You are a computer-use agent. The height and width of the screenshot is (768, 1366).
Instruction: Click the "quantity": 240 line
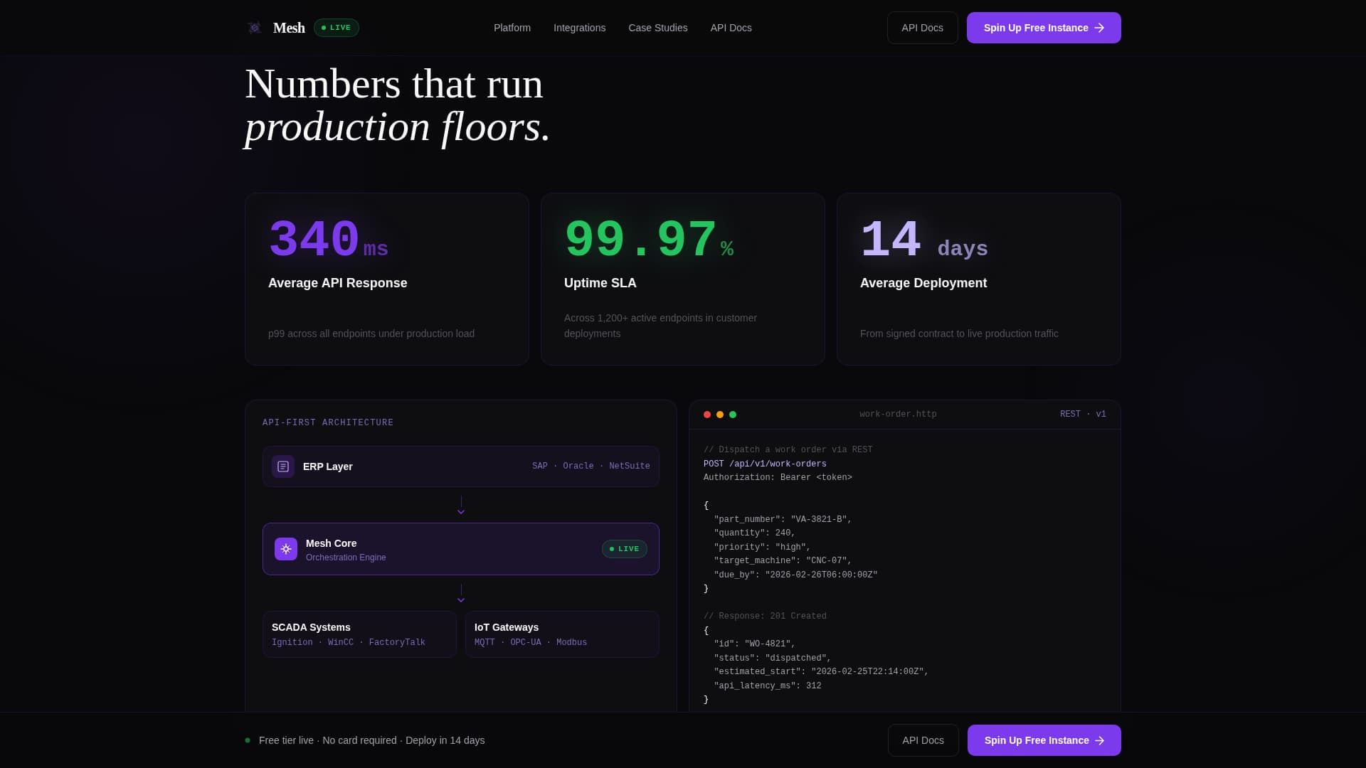coord(755,533)
